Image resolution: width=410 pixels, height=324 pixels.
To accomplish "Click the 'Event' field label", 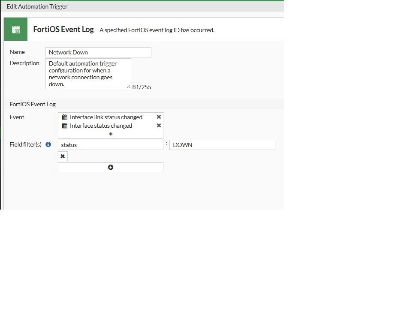I will [x=17, y=117].
